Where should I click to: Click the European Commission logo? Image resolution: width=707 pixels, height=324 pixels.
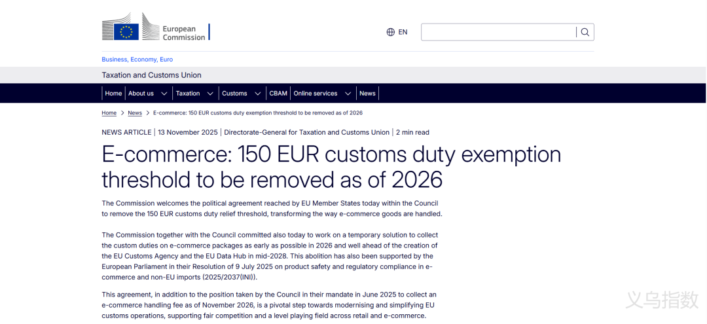(x=154, y=29)
